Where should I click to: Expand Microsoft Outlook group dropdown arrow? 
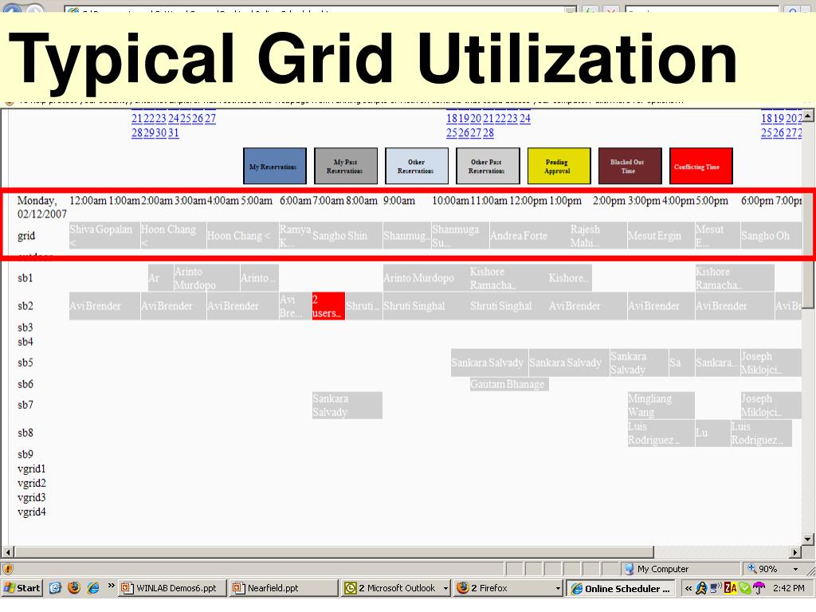(x=446, y=589)
